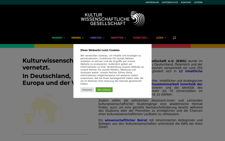The width and height of the screenshot is (225, 141).
Task: Open the LESEN navigation item
Action: [x=160, y=38]
